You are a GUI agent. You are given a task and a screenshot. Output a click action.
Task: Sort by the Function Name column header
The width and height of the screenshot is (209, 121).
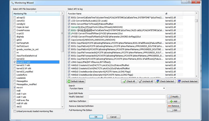tap(116, 13)
